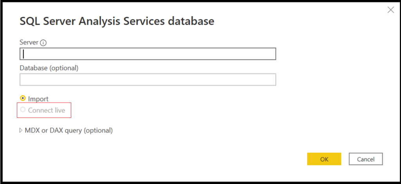This screenshot has width=401, height=184.
Task: Focus the Server text field
Action: point(148,54)
